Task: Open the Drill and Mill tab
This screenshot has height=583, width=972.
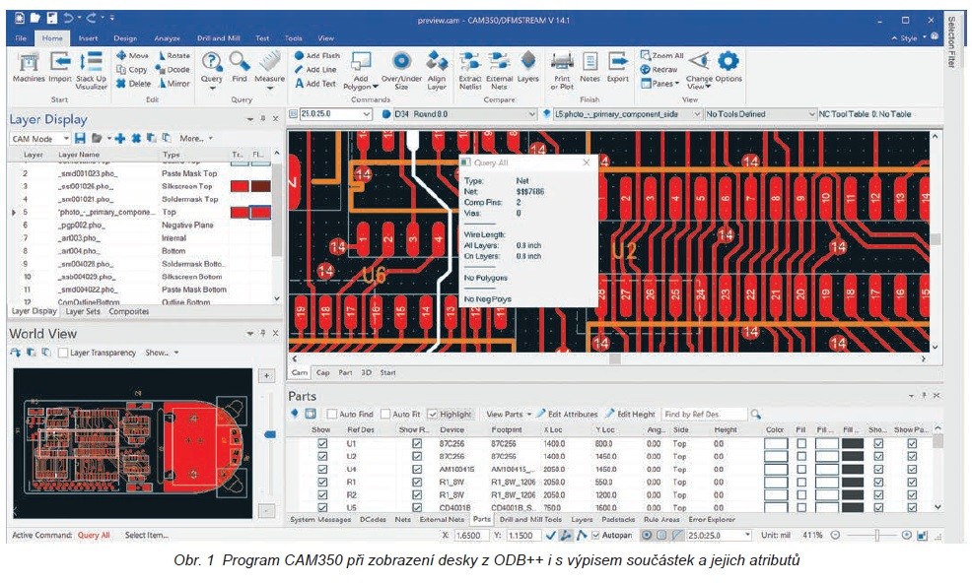Action: click(218, 38)
